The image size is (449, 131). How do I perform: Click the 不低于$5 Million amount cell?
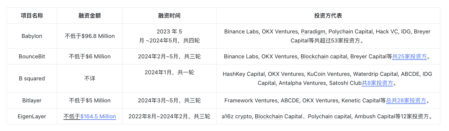point(89,101)
